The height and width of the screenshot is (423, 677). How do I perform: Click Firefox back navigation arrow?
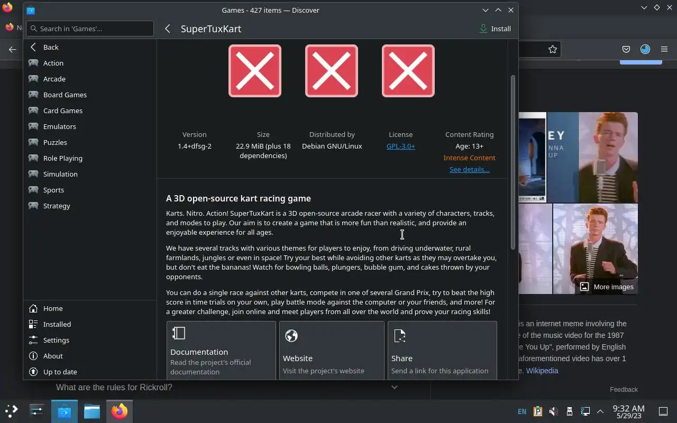[13, 49]
